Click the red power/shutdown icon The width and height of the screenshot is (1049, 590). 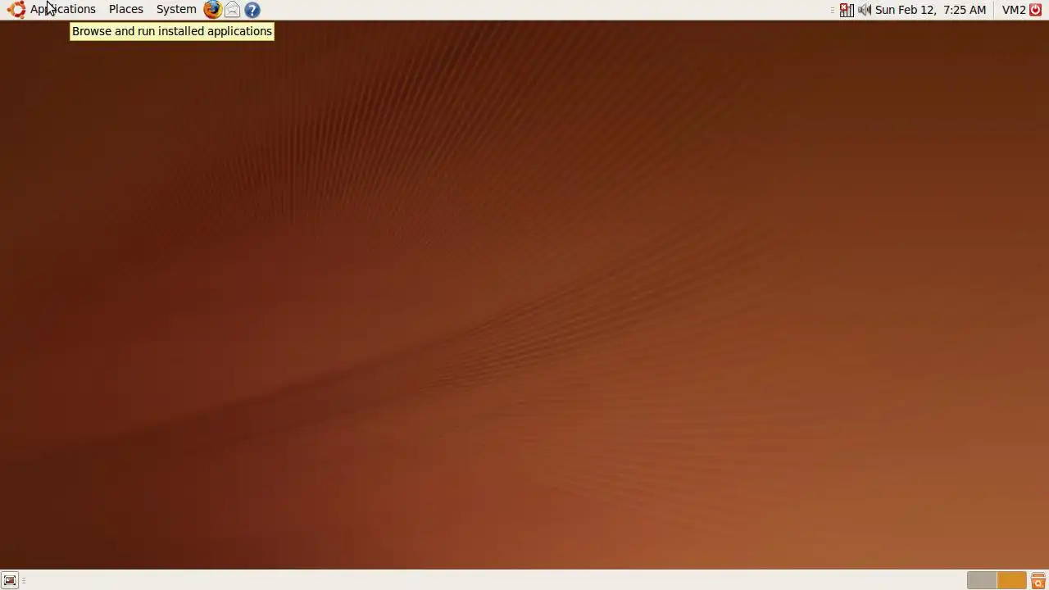click(x=1036, y=10)
